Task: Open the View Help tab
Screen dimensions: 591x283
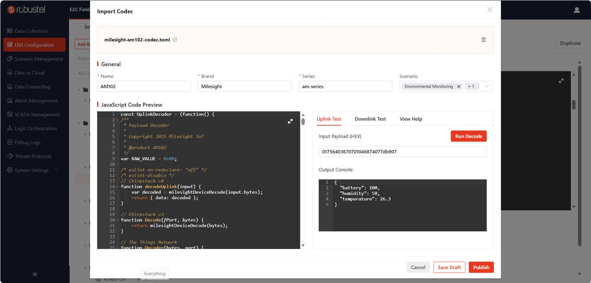Action: (x=411, y=119)
